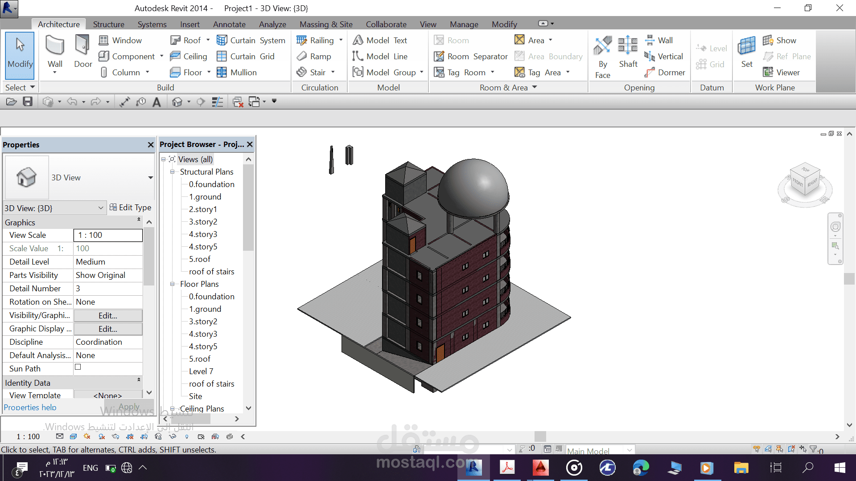Save the project from quick access toolbar
The height and width of the screenshot is (481, 856).
(x=28, y=102)
